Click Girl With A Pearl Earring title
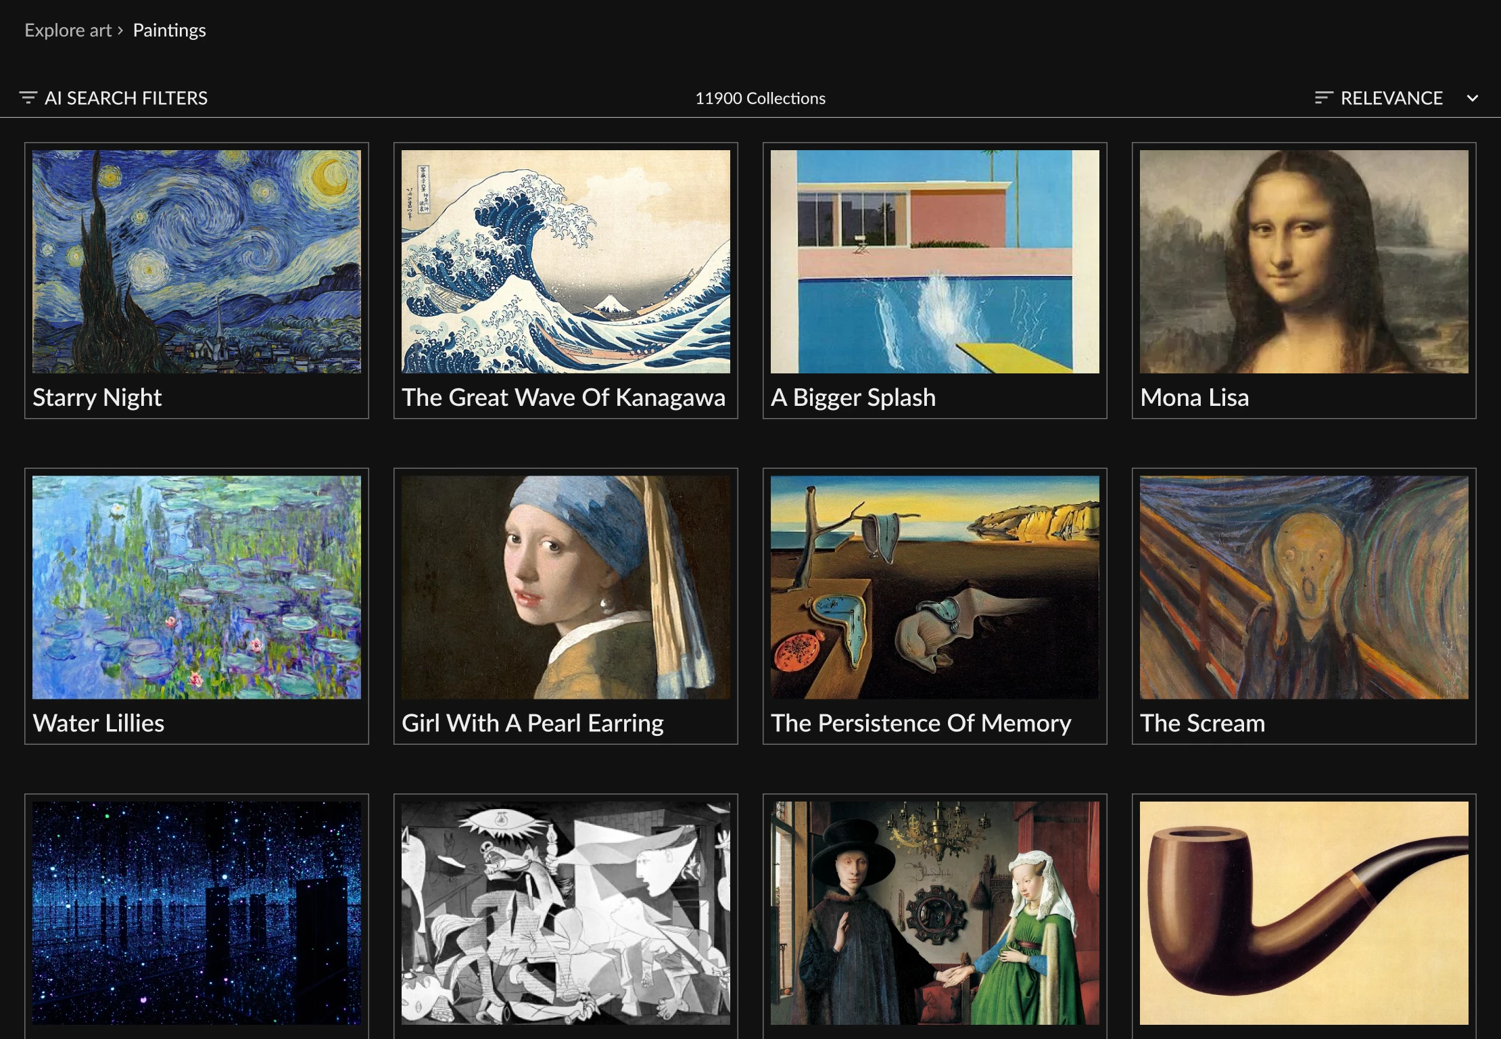Image resolution: width=1501 pixels, height=1039 pixels. click(x=532, y=723)
